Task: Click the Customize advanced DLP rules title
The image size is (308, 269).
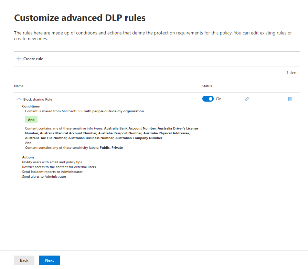Action: tap(79, 18)
